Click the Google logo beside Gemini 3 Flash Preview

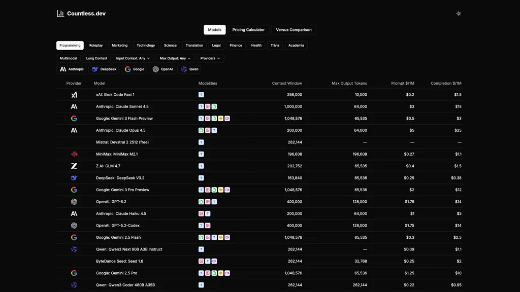click(x=74, y=118)
